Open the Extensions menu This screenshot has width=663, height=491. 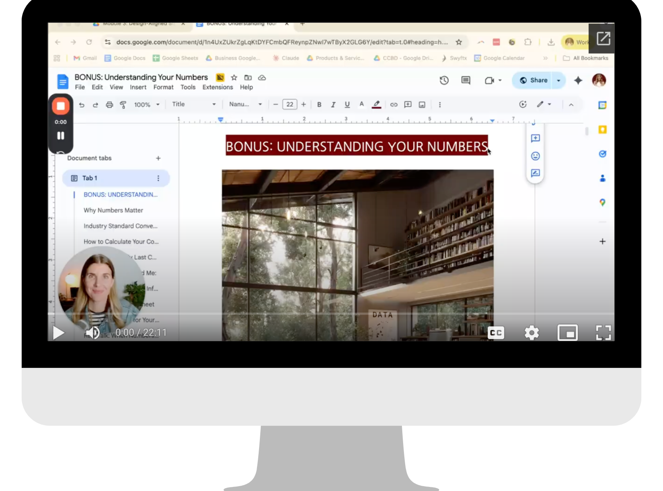click(x=217, y=87)
